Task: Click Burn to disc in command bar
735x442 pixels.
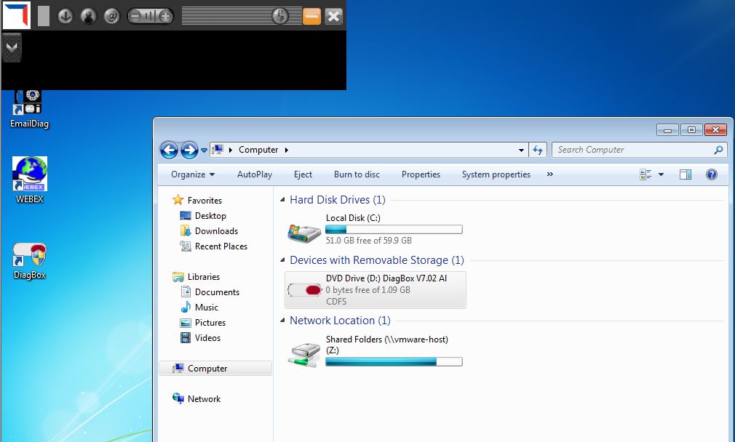Action: (x=357, y=174)
